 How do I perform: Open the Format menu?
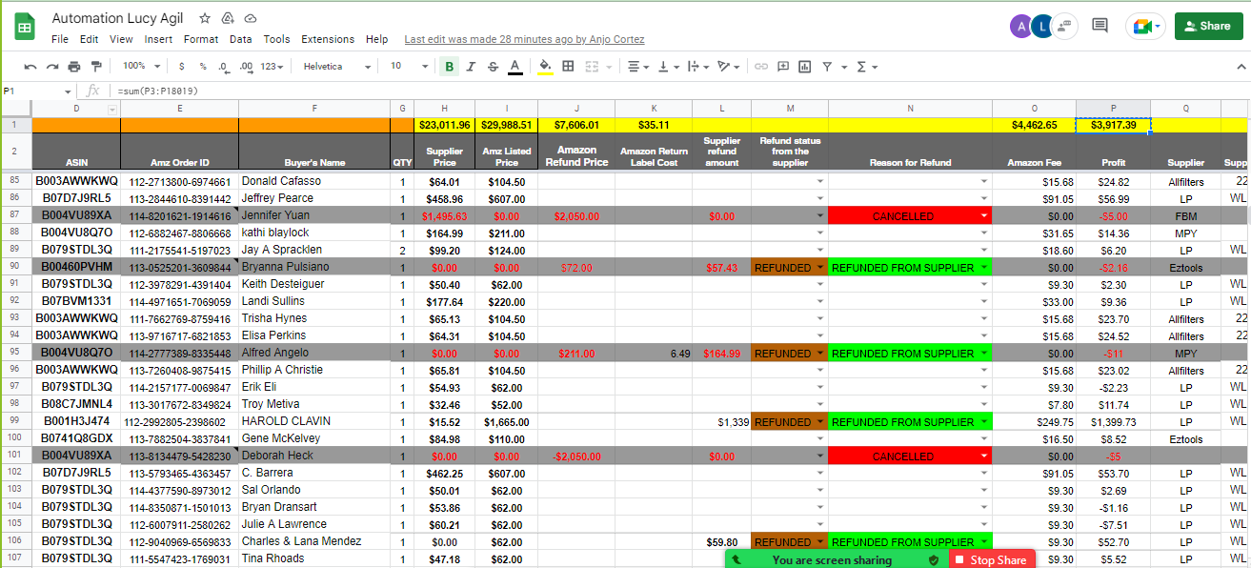[x=201, y=39]
